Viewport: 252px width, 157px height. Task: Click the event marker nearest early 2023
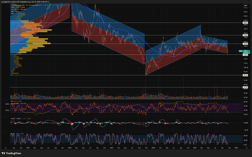click(125, 98)
